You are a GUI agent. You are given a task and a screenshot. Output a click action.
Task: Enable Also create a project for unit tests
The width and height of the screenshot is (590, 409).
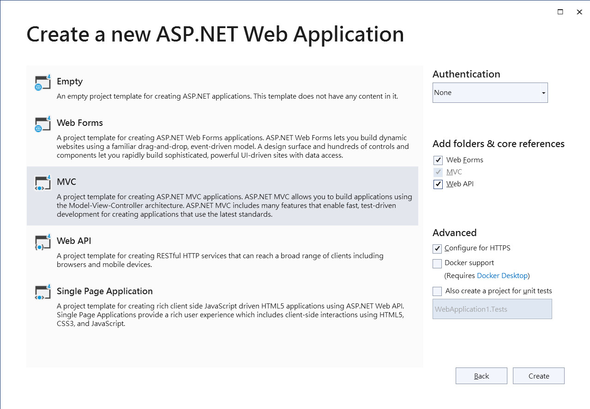point(437,291)
